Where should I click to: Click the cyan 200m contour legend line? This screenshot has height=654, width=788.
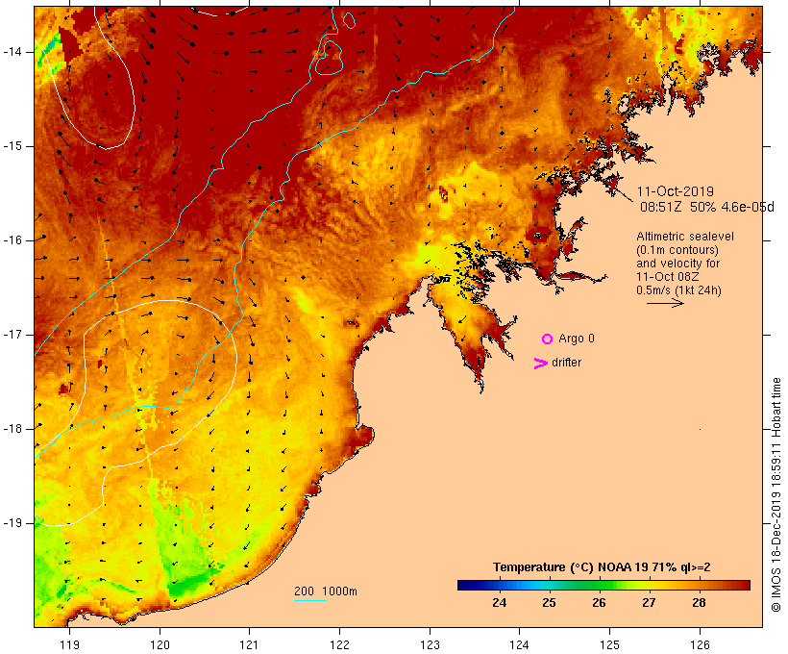point(310,600)
